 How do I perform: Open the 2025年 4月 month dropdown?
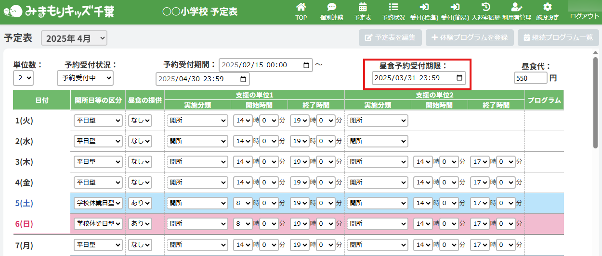[x=74, y=38]
